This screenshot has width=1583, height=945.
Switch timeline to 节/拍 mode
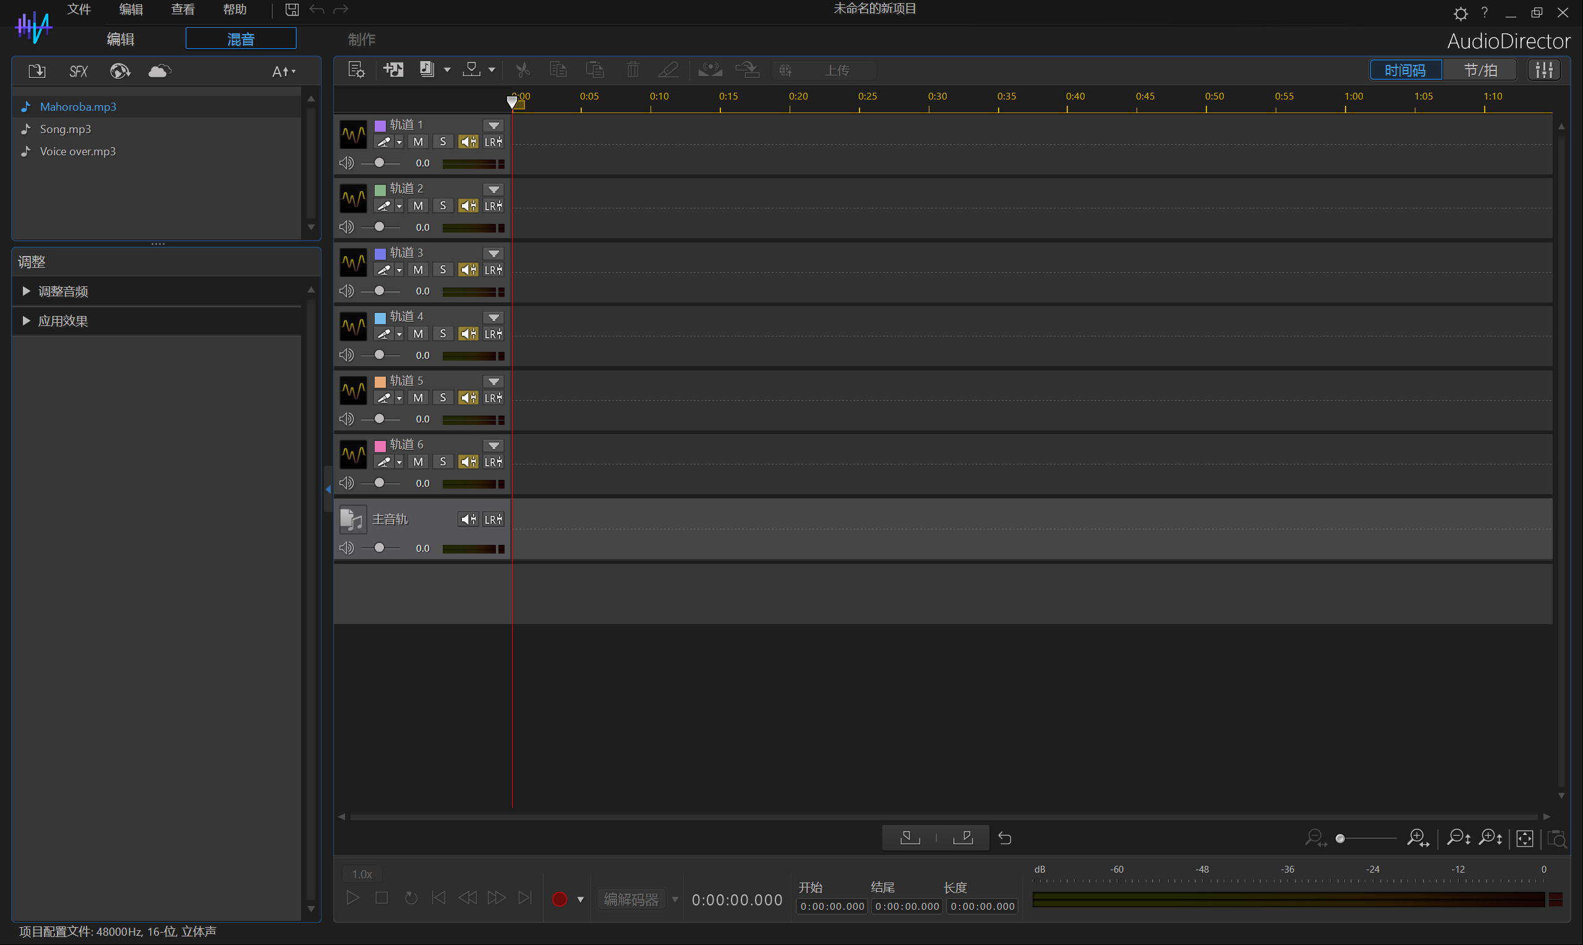point(1480,70)
